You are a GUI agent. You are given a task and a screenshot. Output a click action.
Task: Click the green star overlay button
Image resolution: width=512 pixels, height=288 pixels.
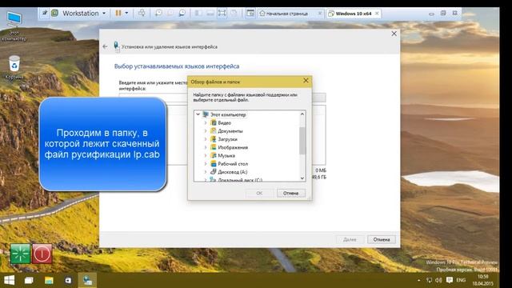(20, 254)
